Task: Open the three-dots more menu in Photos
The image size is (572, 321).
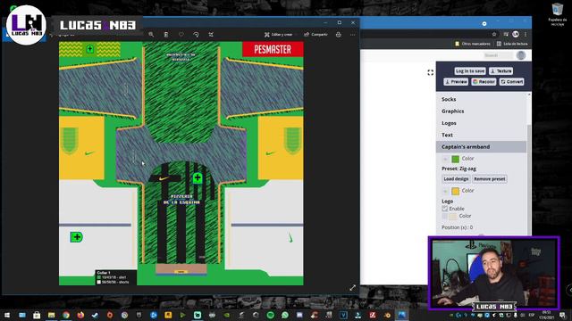Action: coord(352,35)
